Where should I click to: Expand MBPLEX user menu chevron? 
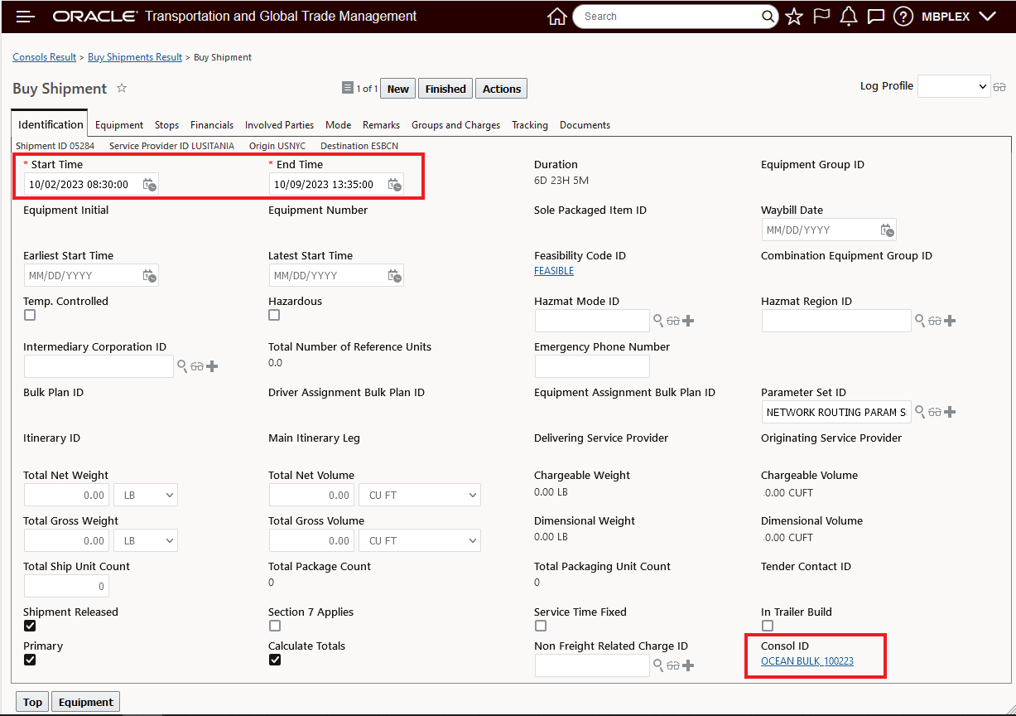[x=987, y=17]
